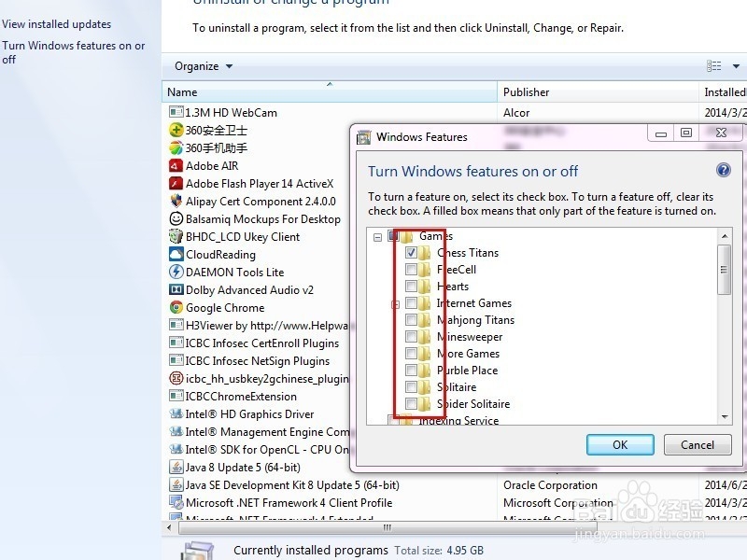Click programs list scroll left arrow
Viewport: 747px width, 560px height.
pyautogui.click(x=169, y=527)
